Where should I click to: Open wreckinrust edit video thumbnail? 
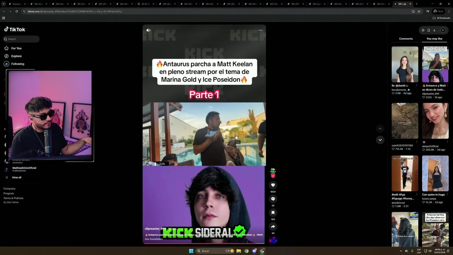[x=405, y=173]
